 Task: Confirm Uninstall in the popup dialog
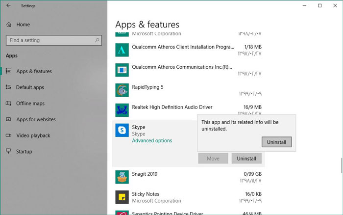point(276,142)
